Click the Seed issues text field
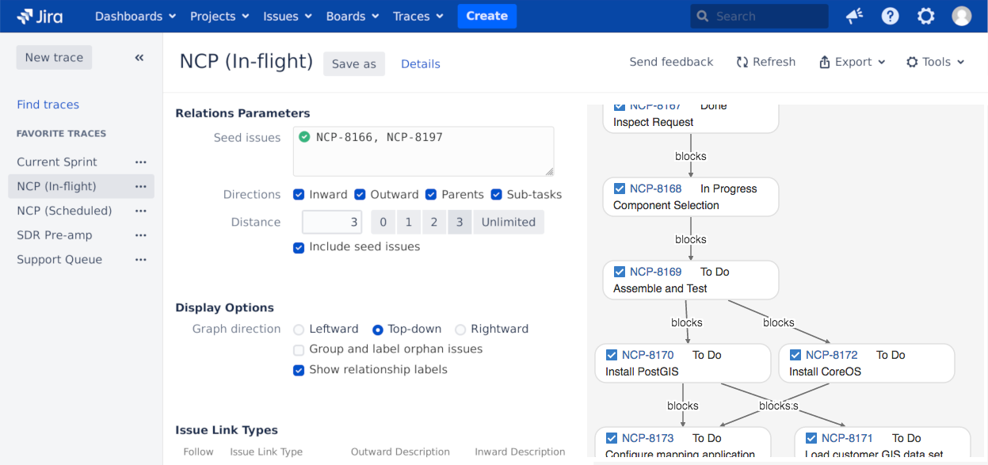Viewport: 988px width, 465px height. (x=423, y=151)
